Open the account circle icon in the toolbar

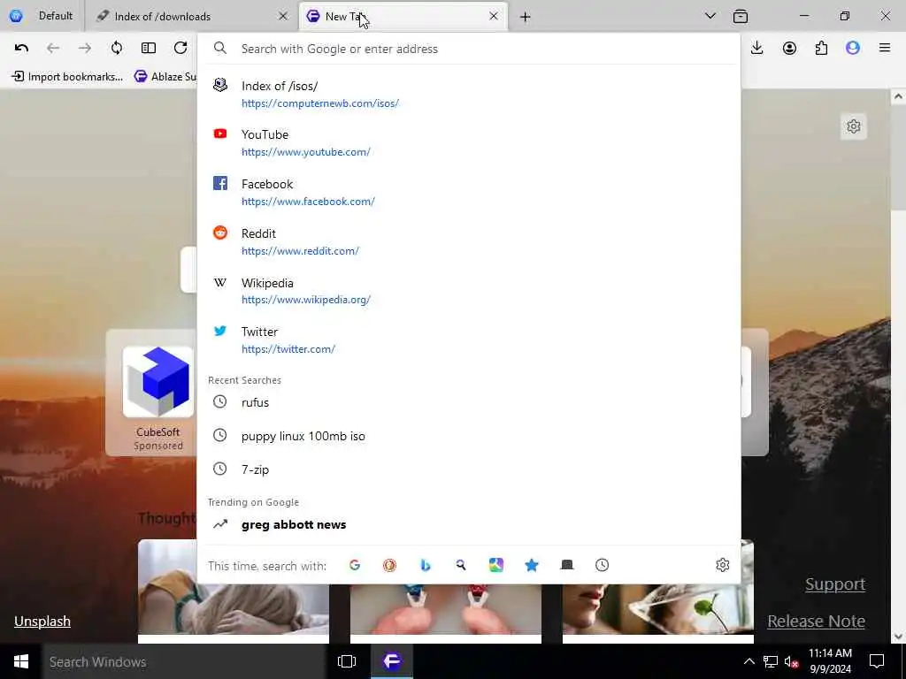pyautogui.click(x=789, y=48)
